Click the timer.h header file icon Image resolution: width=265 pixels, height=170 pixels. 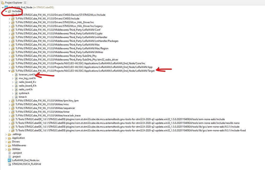tap(16, 97)
